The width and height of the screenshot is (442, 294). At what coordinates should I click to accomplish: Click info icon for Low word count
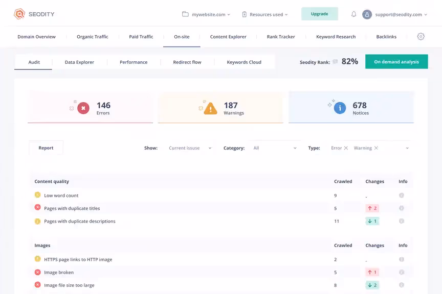pos(402,195)
